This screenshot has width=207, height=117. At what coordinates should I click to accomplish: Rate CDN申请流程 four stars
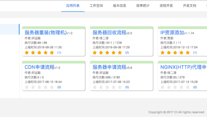pyautogui.click(x=46, y=87)
